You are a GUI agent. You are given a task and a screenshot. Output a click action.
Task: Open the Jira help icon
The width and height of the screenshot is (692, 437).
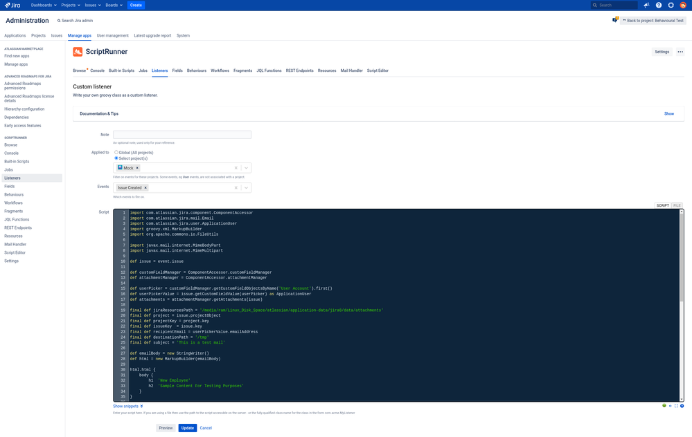[659, 5]
